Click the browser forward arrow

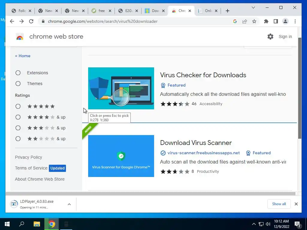point(22,21)
